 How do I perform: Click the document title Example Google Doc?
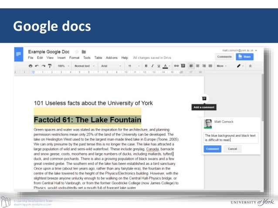tap(49, 52)
